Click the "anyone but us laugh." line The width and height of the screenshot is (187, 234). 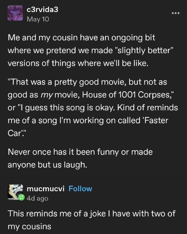coord(47,165)
